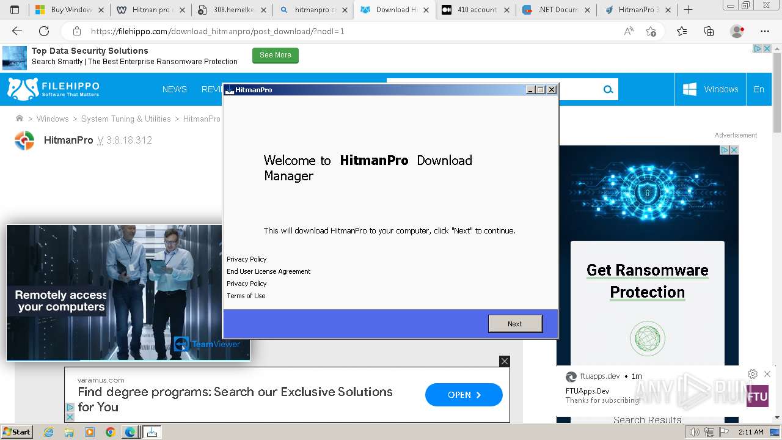Open the Terms of Use link
782x440 pixels.
[x=246, y=296]
